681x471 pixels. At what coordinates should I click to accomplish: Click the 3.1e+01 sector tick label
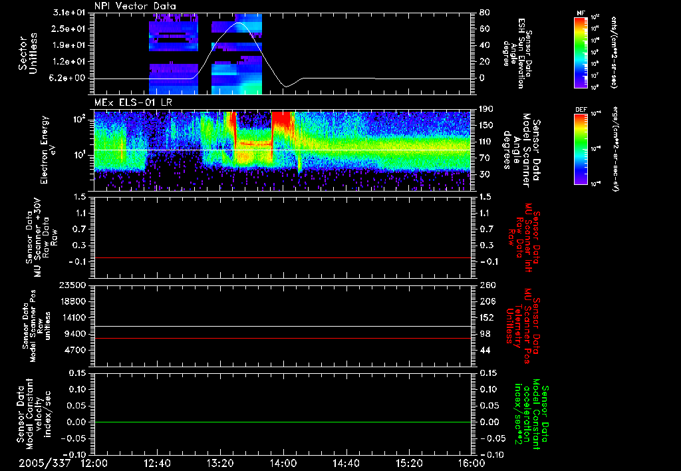click(70, 13)
